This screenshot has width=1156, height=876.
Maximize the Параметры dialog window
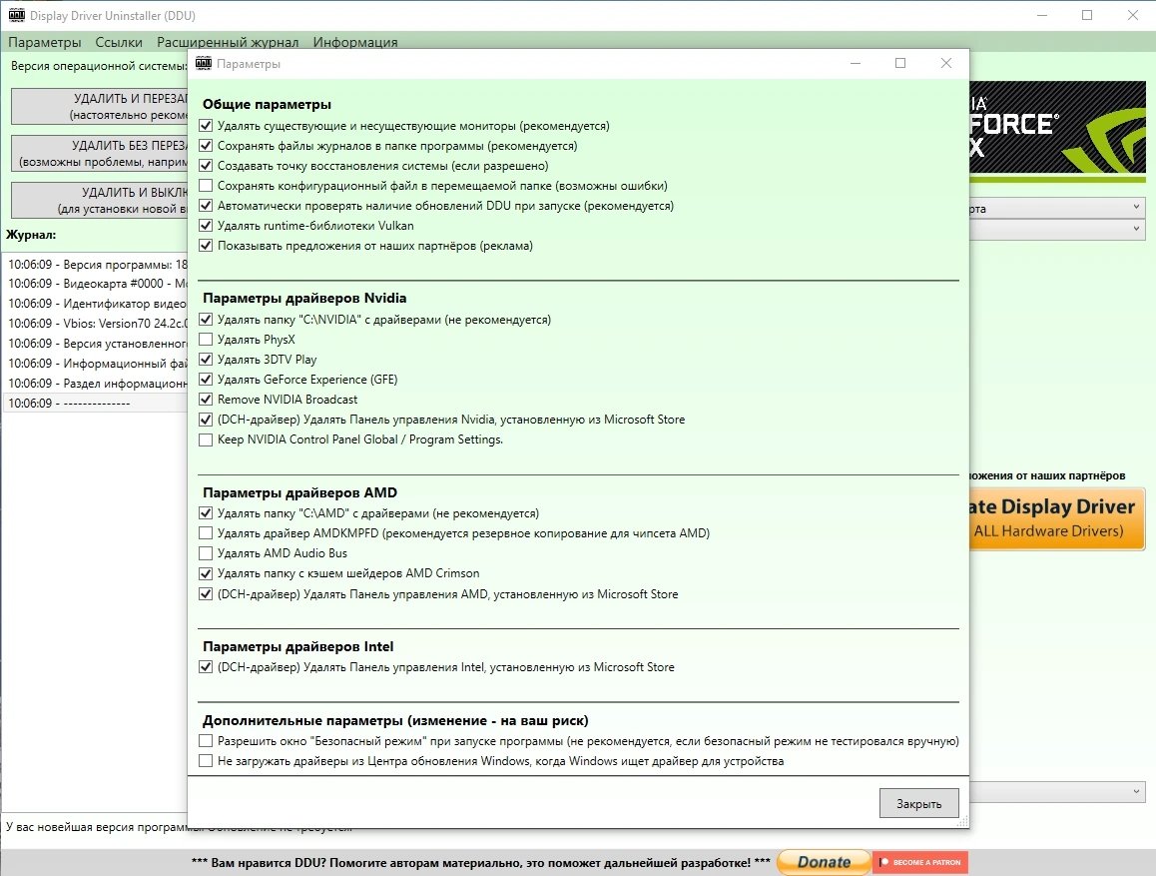pos(900,63)
